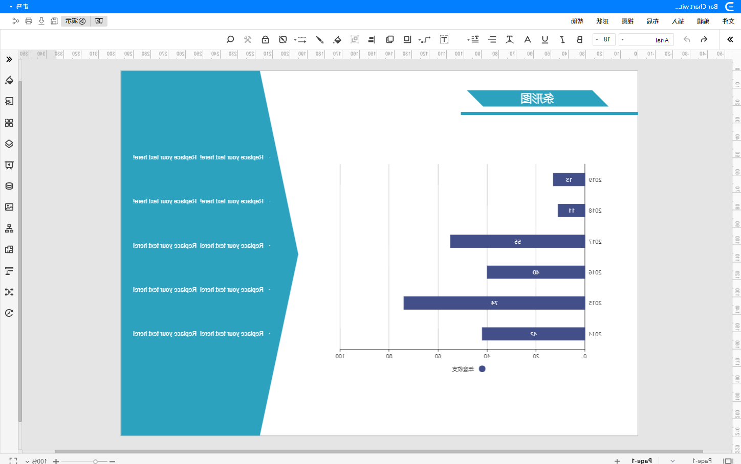Click the align objects icon
This screenshot has width=741, height=464.
click(372, 39)
